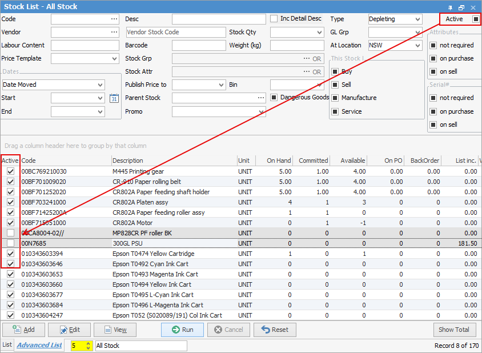
Task: Pin the Stock List window
Action: tap(450, 7)
